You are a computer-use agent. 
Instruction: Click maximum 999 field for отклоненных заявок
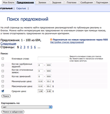pos(49,71)
